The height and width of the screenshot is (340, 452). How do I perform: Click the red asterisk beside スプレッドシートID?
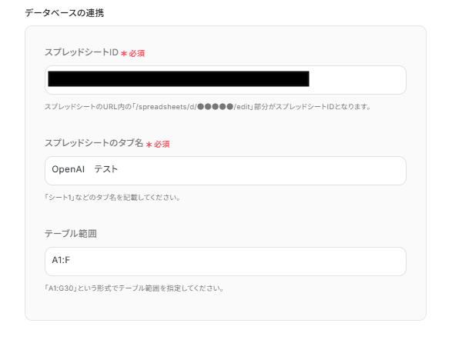(124, 54)
